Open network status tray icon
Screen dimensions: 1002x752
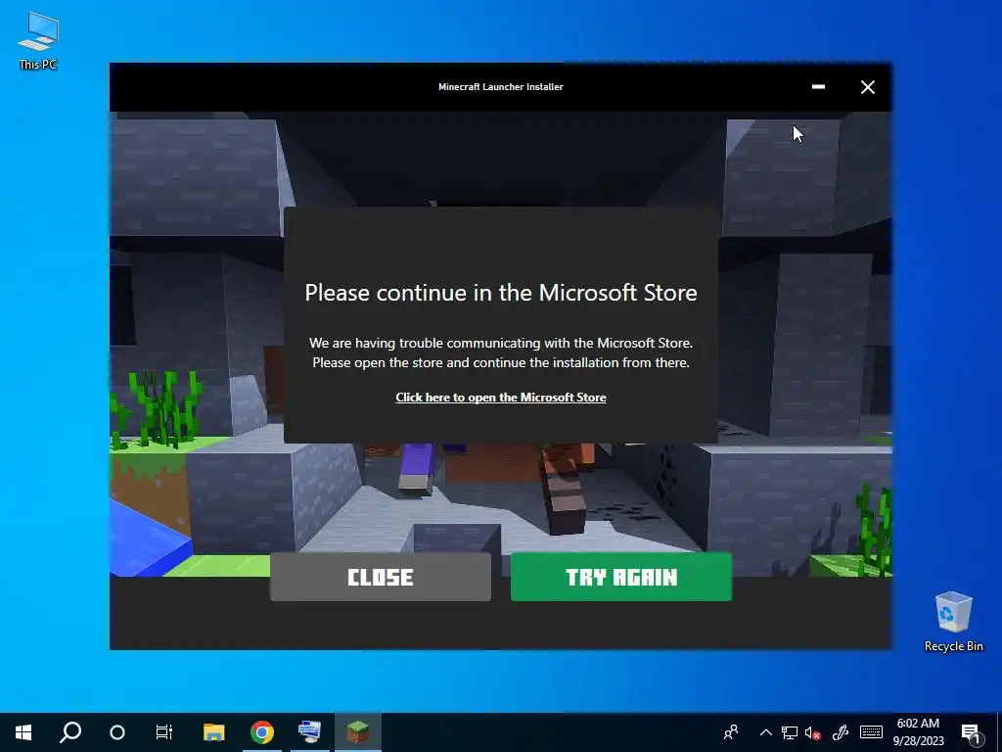(790, 732)
